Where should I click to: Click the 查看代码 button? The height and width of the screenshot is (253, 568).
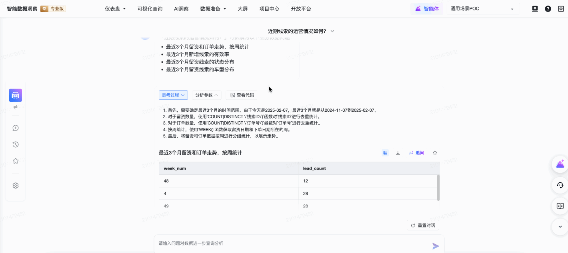(x=242, y=95)
